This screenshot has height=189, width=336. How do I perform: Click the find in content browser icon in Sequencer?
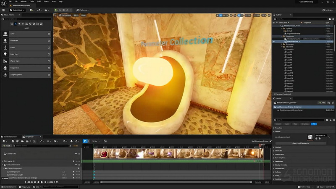pos(18,141)
